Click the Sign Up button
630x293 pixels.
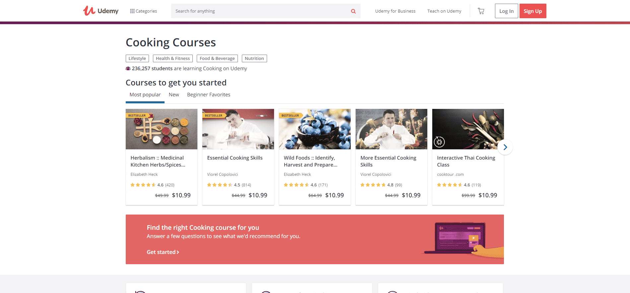pyautogui.click(x=533, y=11)
